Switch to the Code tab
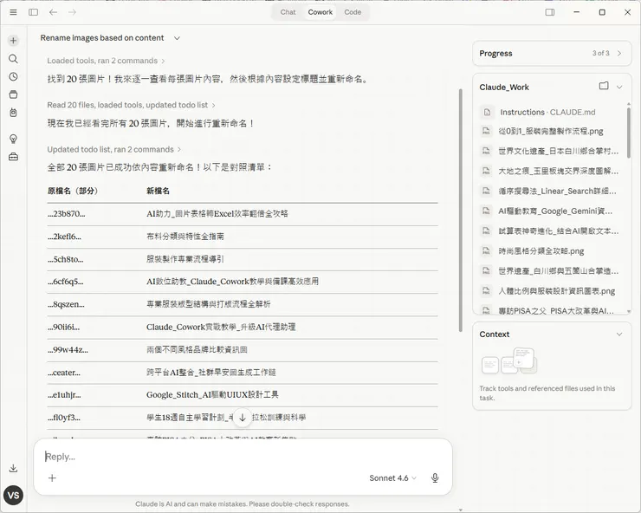The image size is (641, 513). click(353, 12)
